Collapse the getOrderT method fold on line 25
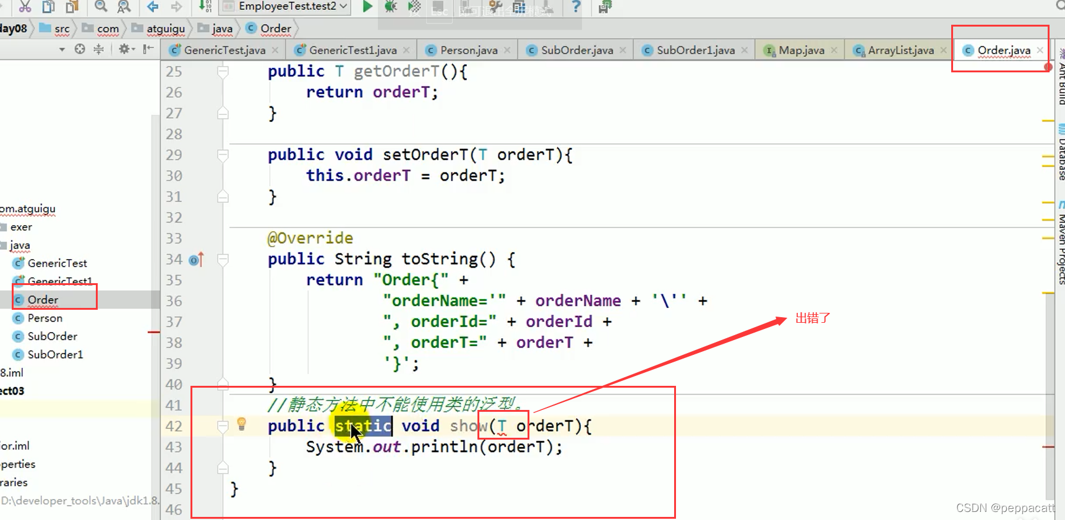Image resolution: width=1065 pixels, height=520 pixels. (x=223, y=72)
